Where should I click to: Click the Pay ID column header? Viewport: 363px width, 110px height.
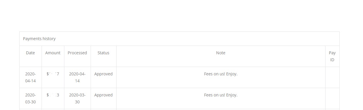(332, 56)
